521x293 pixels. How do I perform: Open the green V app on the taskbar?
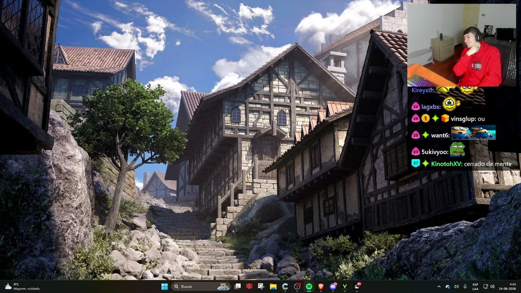tap(345, 286)
